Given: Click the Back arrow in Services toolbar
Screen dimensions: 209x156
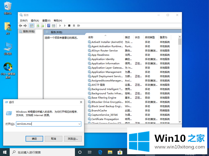Looking at the screenshot, I should pos(21,25).
